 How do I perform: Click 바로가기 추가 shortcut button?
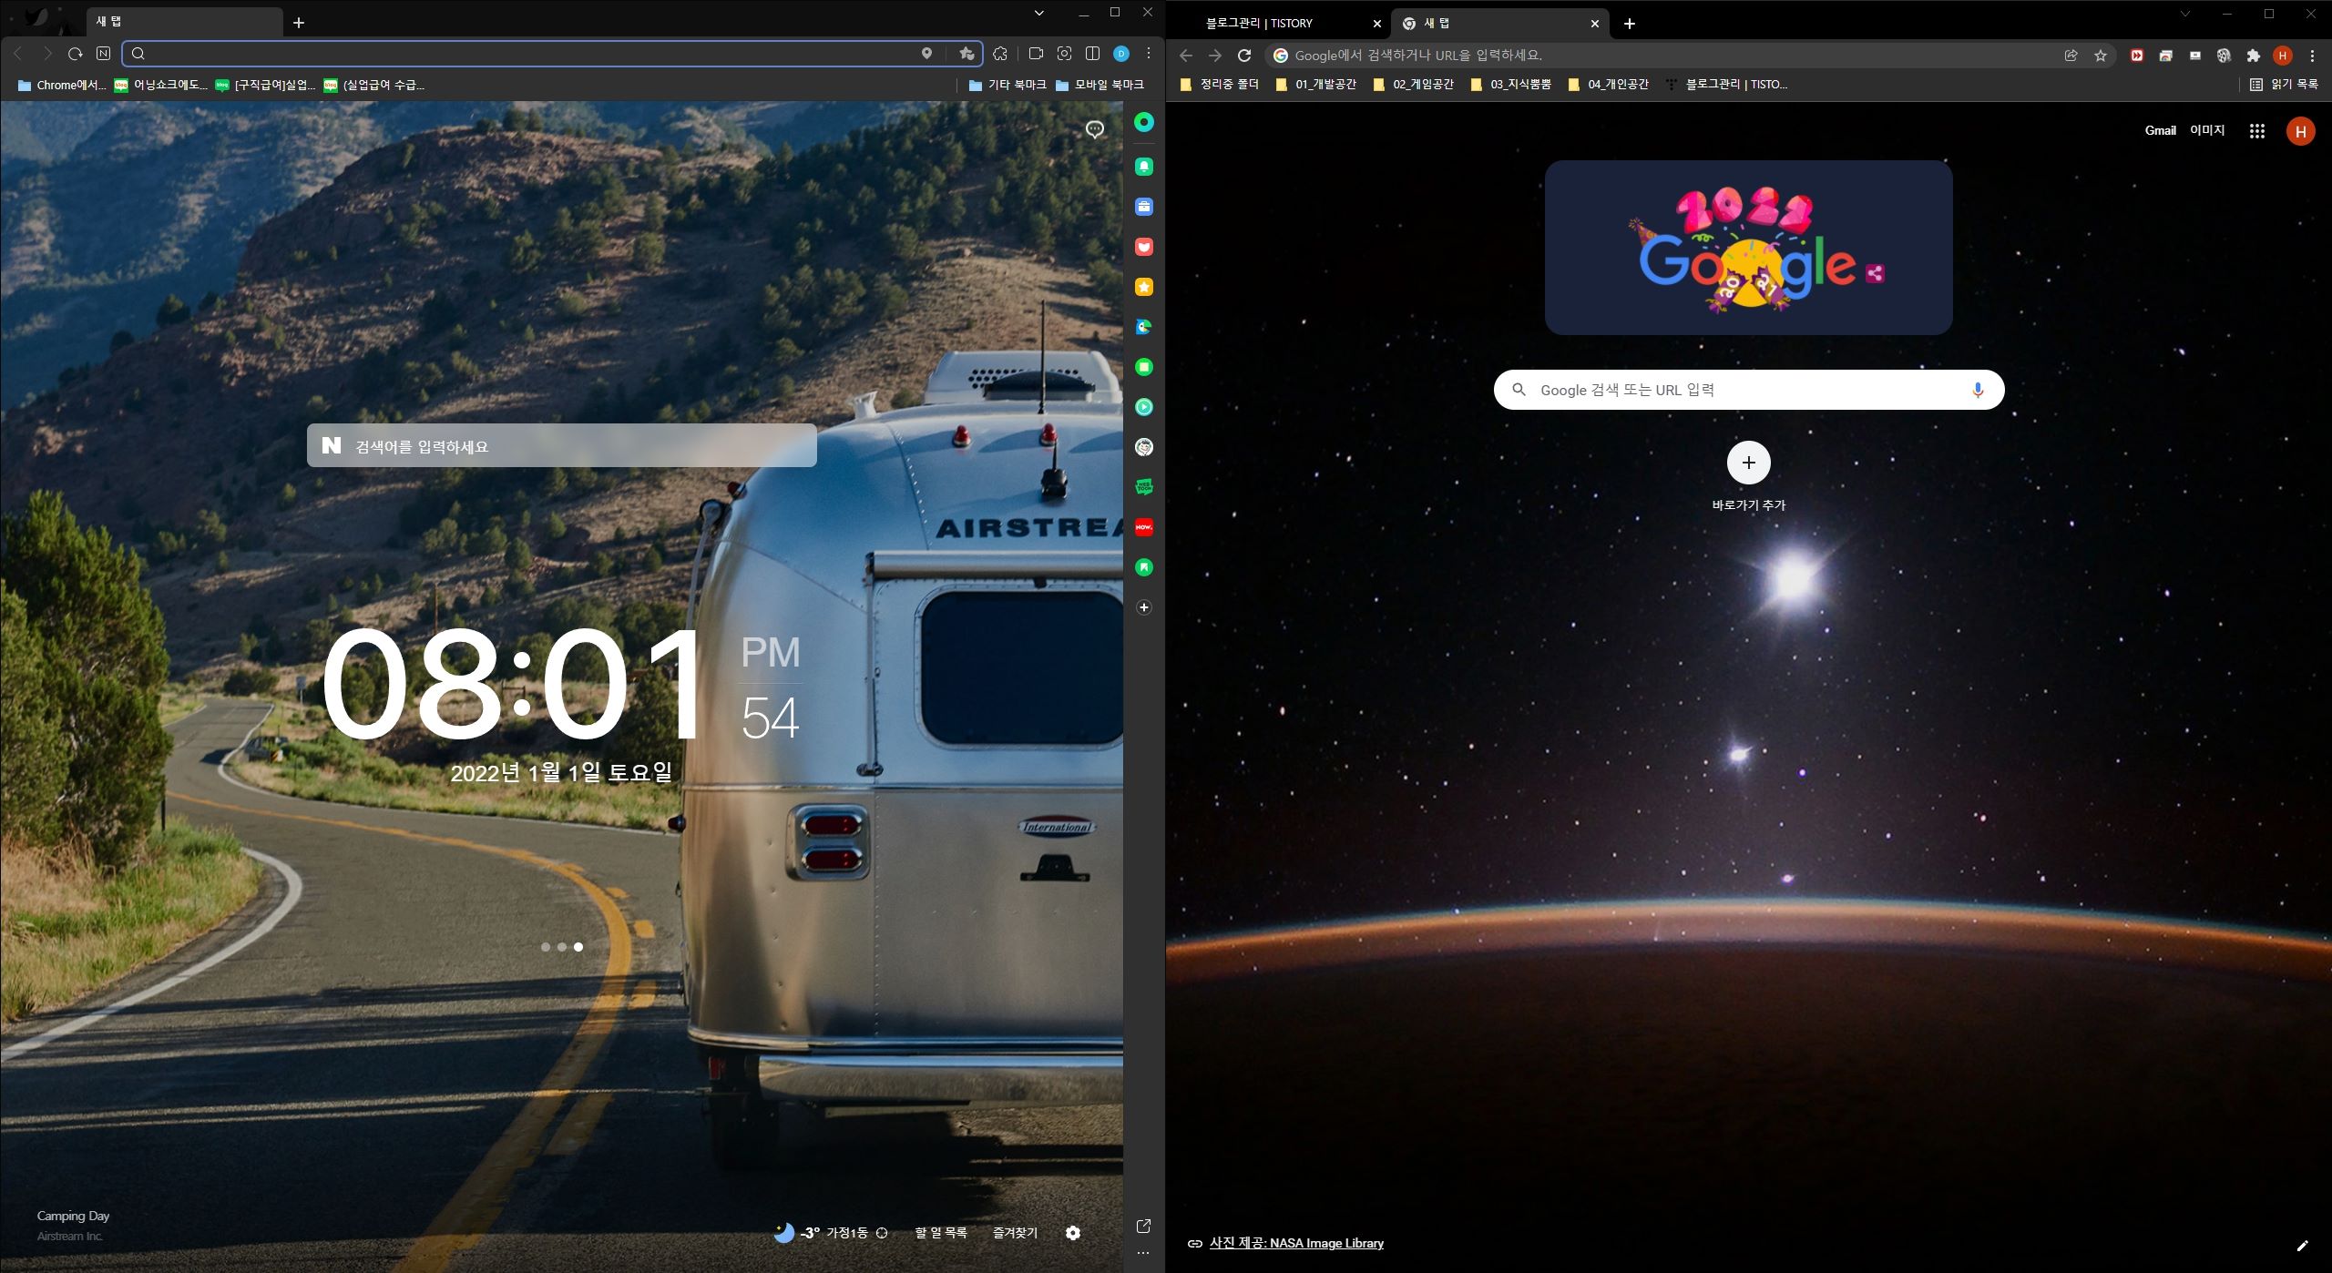click(1749, 477)
